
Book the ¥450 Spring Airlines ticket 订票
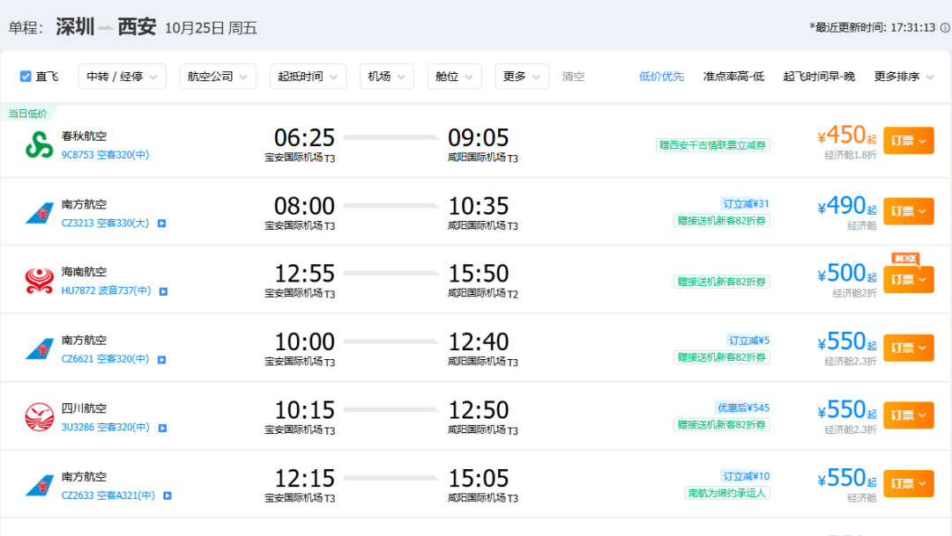click(908, 141)
